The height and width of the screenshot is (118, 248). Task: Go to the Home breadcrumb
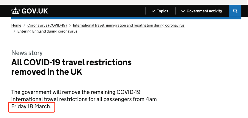(x=16, y=25)
